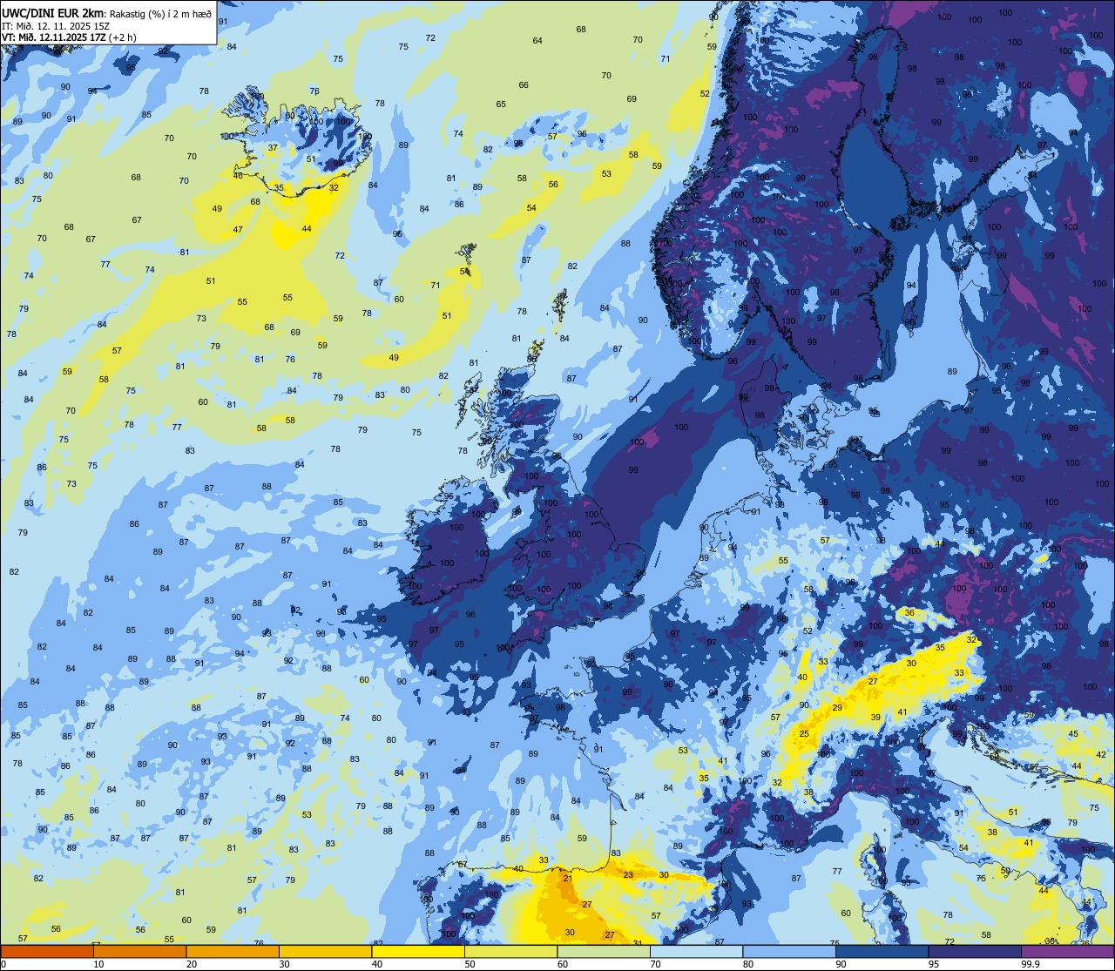Click the '23' humidity value near the Pyrenees
The image size is (1115, 971).
(628, 874)
